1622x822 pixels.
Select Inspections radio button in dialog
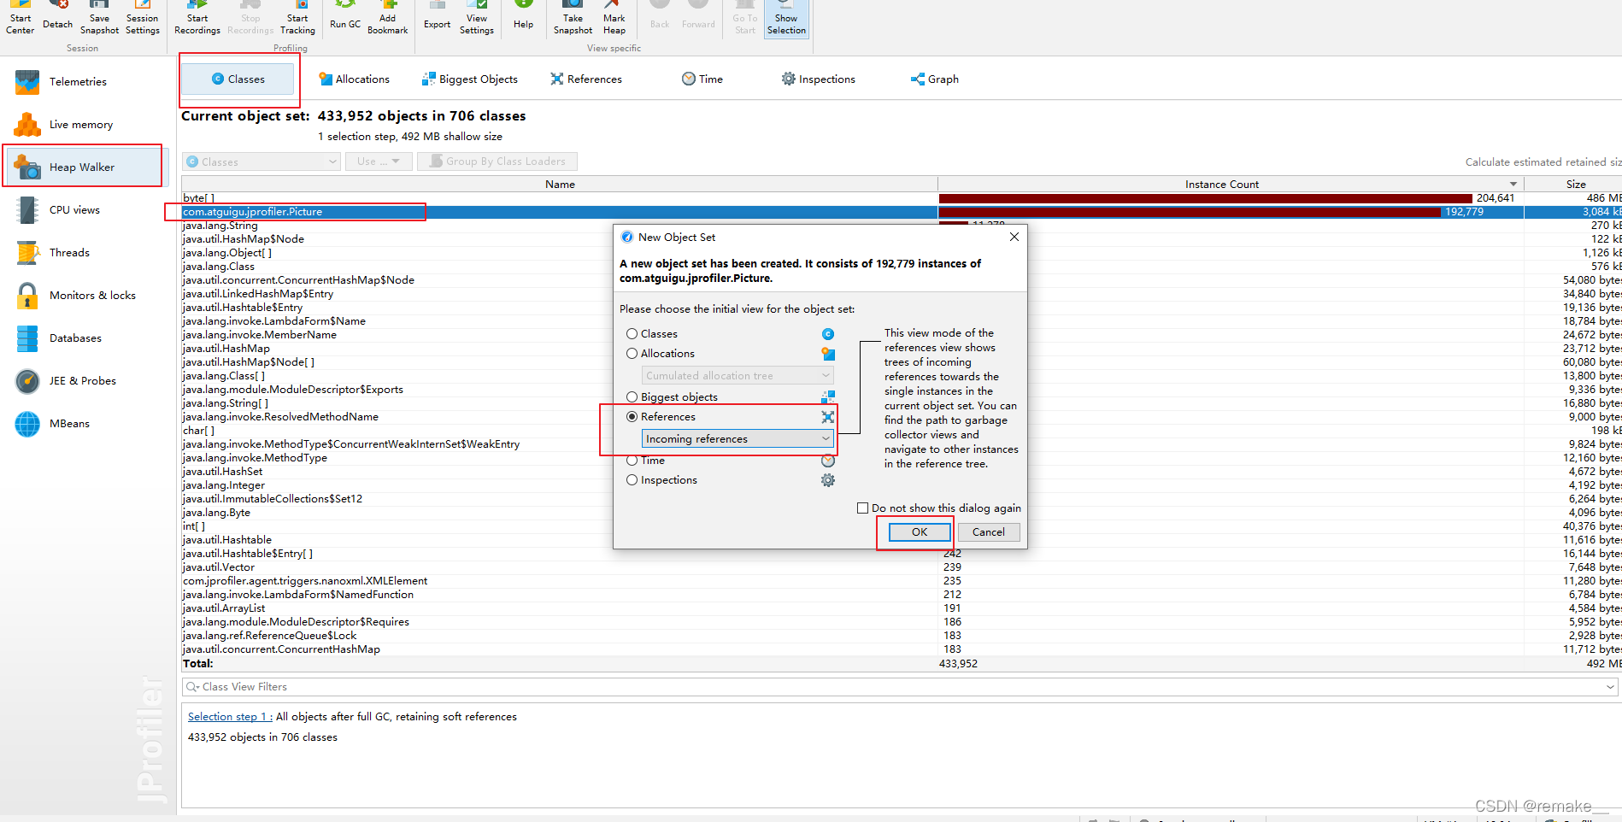(632, 480)
